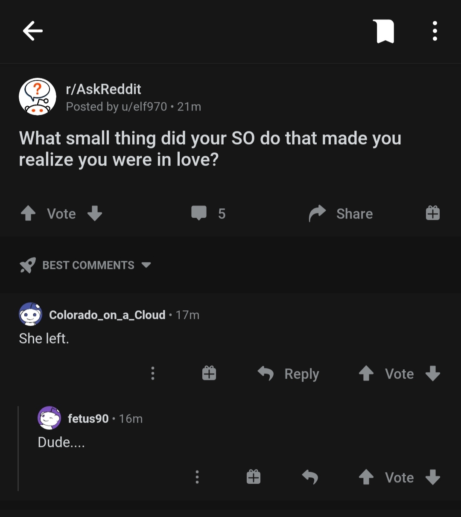This screenshot has height=517, width=461.
Task: Downvote the "She left." comment
Action: [433, 373]
